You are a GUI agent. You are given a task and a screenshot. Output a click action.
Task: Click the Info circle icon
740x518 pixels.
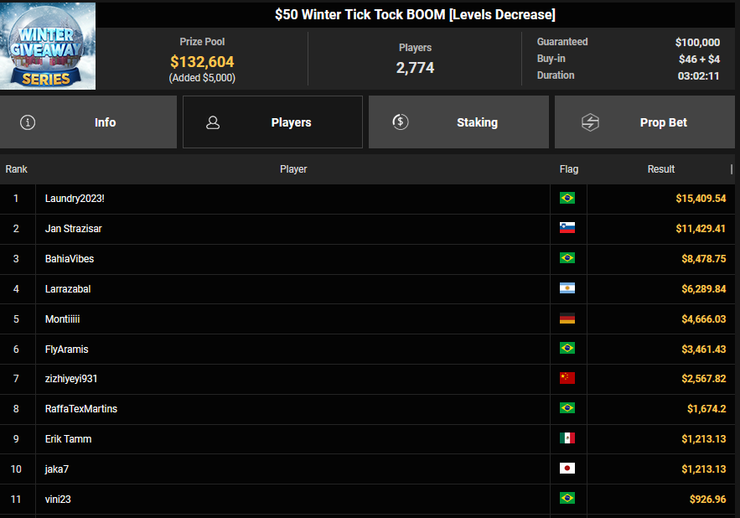tap(28, 122)
